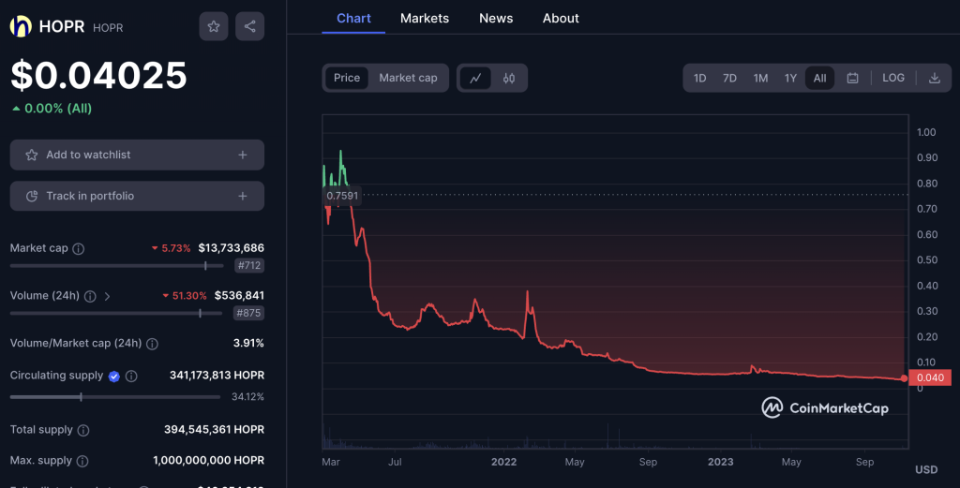Open the share icon button
960x488 pixels.
click(249, 26)
